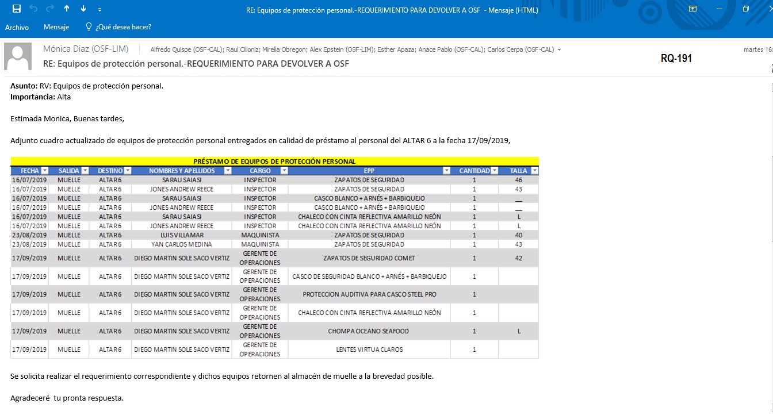Open the TALLA column filter dropdown
Image resolution: width=773 pixels, height=415 pixels.
[x=534, y=171]
